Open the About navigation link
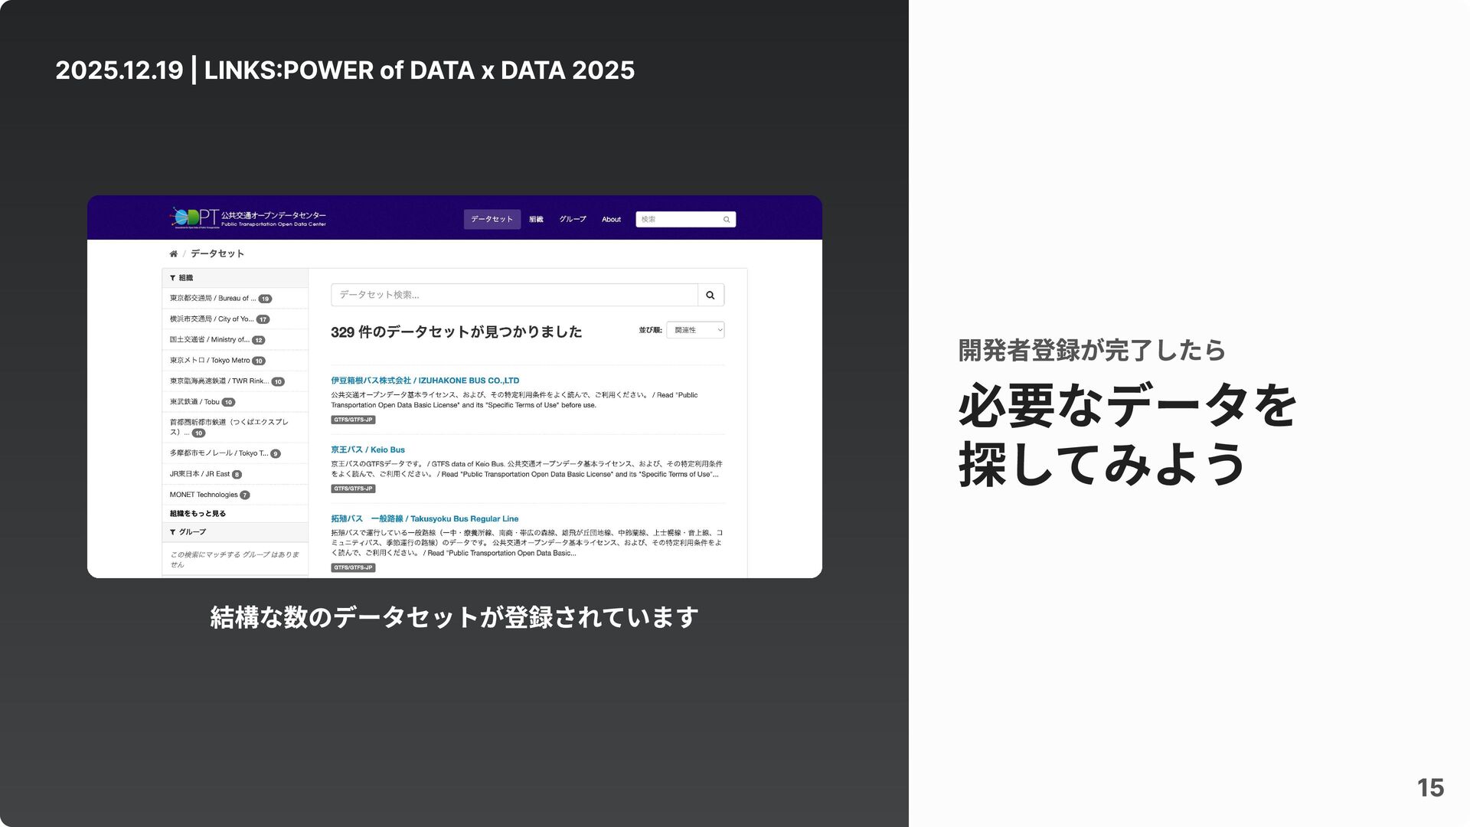This screenshot has width=1470, height=827. click(x=611, y=220)
